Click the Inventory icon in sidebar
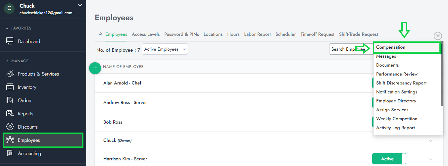 click(10, 87)
